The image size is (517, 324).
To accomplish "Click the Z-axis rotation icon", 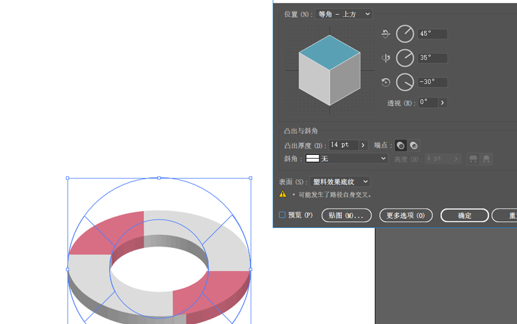I will 386,82.
